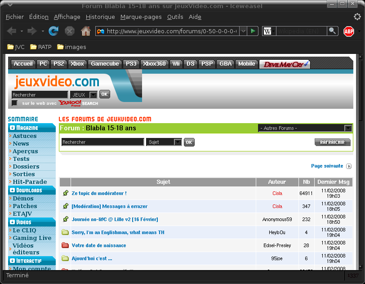Click the pin icon of Ze topic du modérateur

pos(66,193)
